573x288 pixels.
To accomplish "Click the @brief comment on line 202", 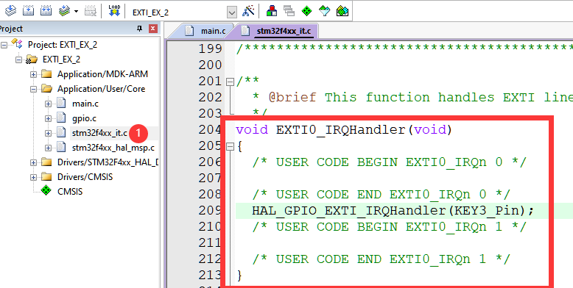I will [x=412, y=98].
